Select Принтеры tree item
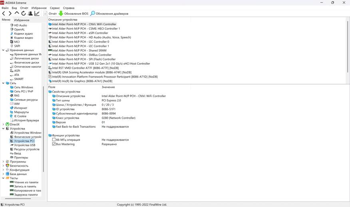 [21, 157]
